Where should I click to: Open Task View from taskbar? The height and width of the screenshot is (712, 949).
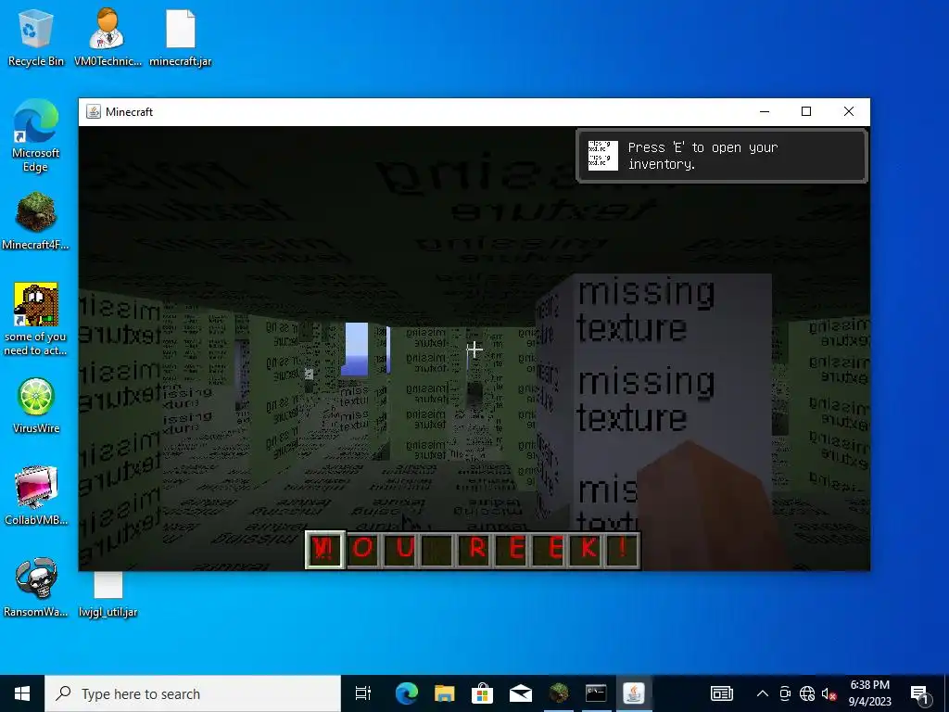(x=363, y=693)
